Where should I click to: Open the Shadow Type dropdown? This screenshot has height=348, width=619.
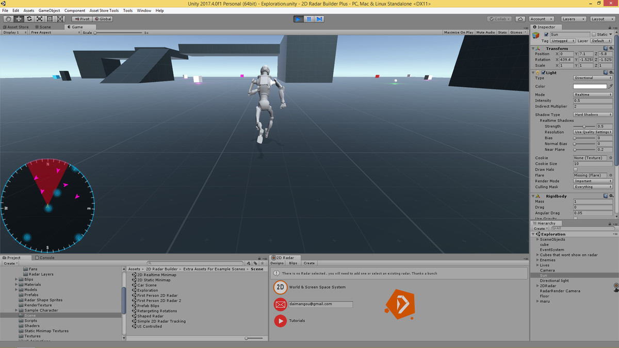click(x=592, y=114)
